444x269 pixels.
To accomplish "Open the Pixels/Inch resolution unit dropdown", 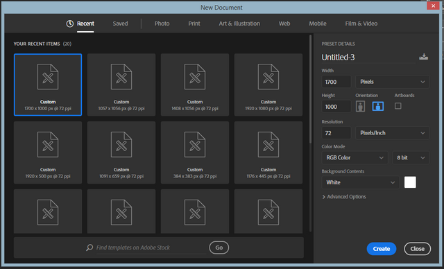I will (x=392, y=133).
